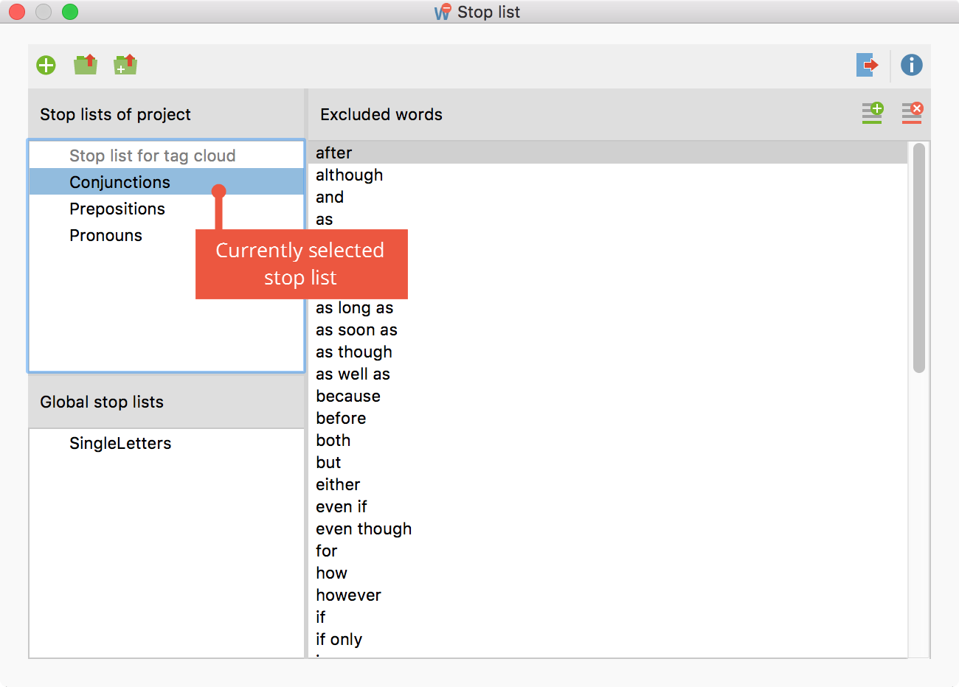This screenshot has height=687, width=959.
Task: Select the excluded word 'but'
Action: click(x=607, y=462)
